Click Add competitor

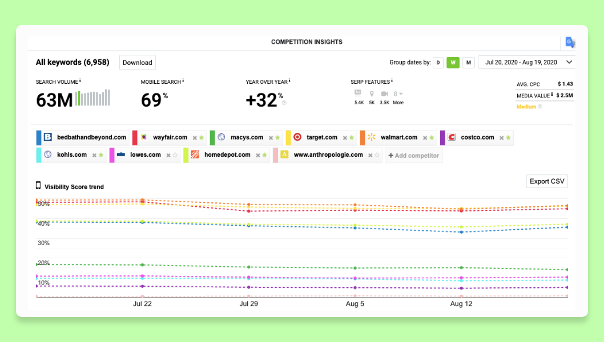click(414, 156)
